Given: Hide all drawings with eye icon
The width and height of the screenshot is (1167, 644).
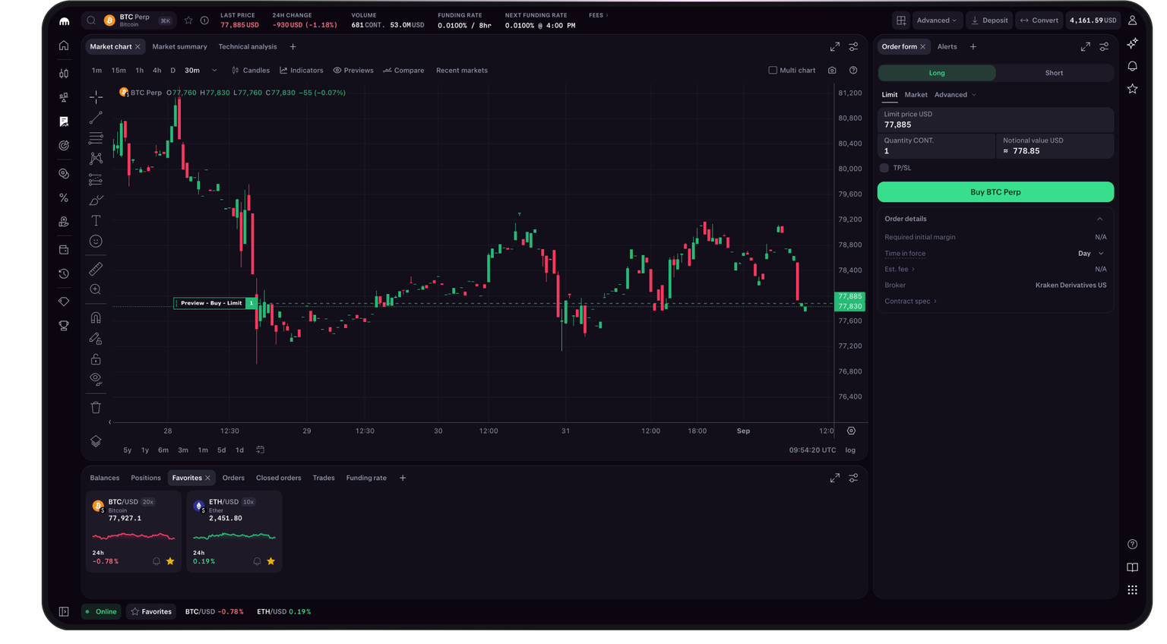Looking at the screenshot, I should pyautogui.click(x=96, y=379).
